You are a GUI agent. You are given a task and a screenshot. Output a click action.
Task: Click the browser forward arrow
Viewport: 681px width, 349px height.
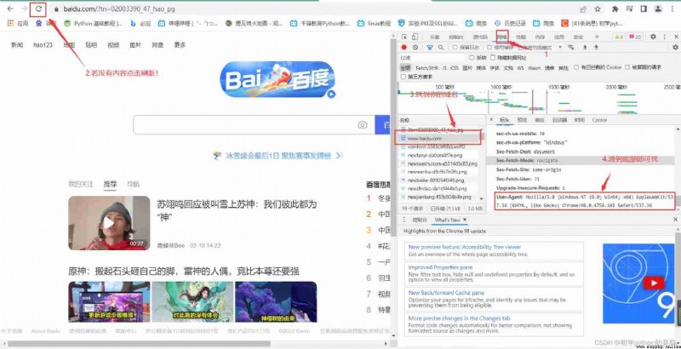(25, 9)
